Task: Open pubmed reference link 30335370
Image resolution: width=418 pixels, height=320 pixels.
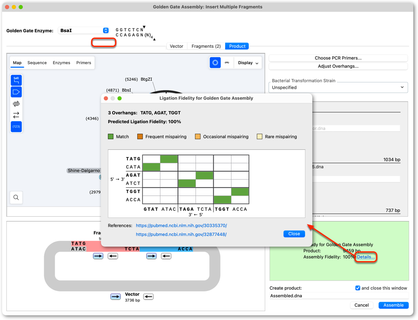Action: click(x=181, y=226)
